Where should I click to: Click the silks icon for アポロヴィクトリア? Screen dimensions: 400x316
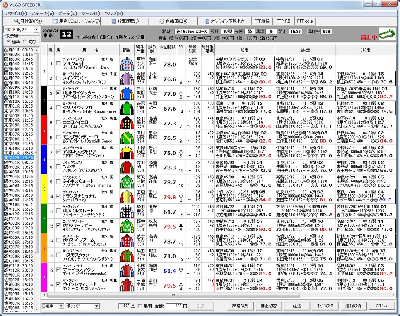(x=127, y=152)
